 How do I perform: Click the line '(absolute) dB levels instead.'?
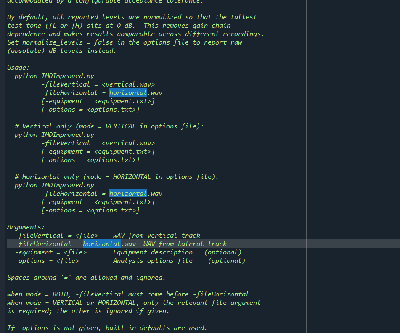point(62,51)
